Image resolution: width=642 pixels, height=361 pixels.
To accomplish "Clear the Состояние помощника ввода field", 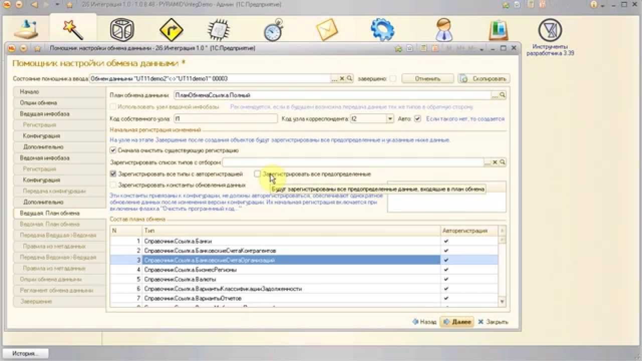I will (342, 79).
